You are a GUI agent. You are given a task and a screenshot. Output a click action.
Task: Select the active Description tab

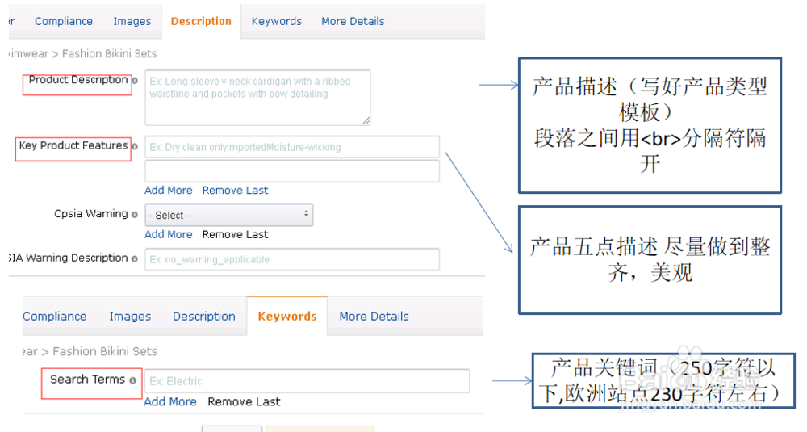click(201, 21)
